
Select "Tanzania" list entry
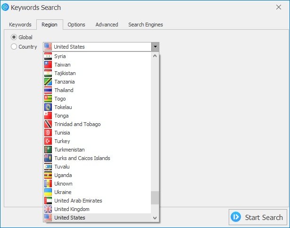(98, 82)
